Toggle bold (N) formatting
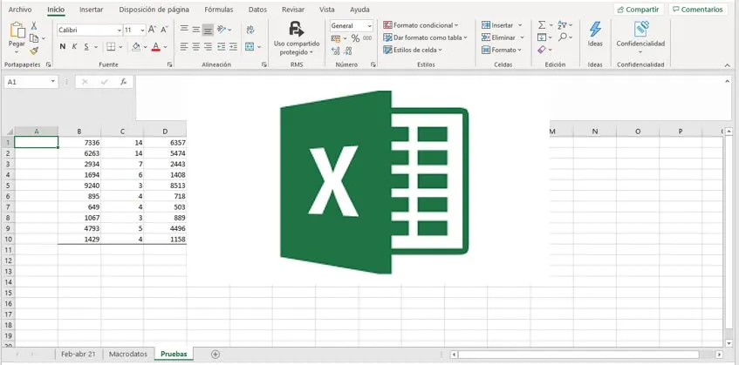The image size is (739, 365). (63, 46)
